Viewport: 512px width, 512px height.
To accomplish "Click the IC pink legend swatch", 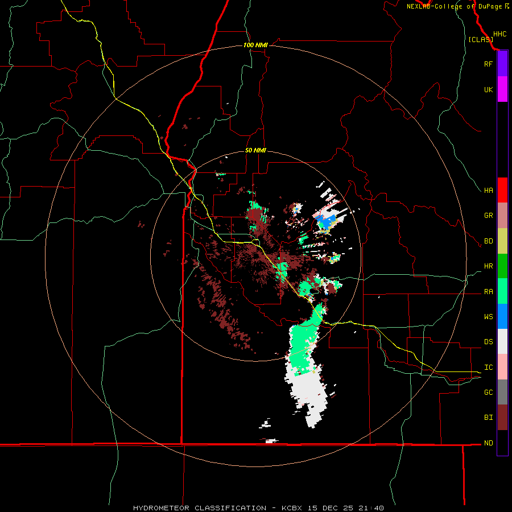I will click(x=502, y=367).
